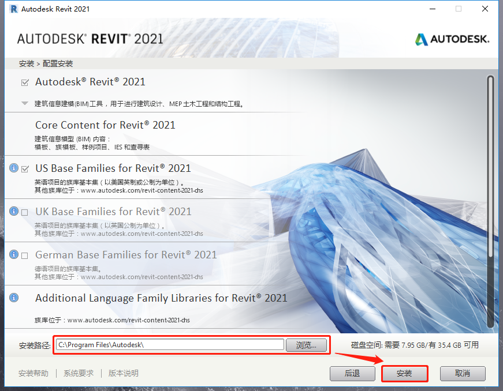This screenshot has width=503, height=391.
Task: Click the info icon beside US Base Families
Action: coord(14,168)
